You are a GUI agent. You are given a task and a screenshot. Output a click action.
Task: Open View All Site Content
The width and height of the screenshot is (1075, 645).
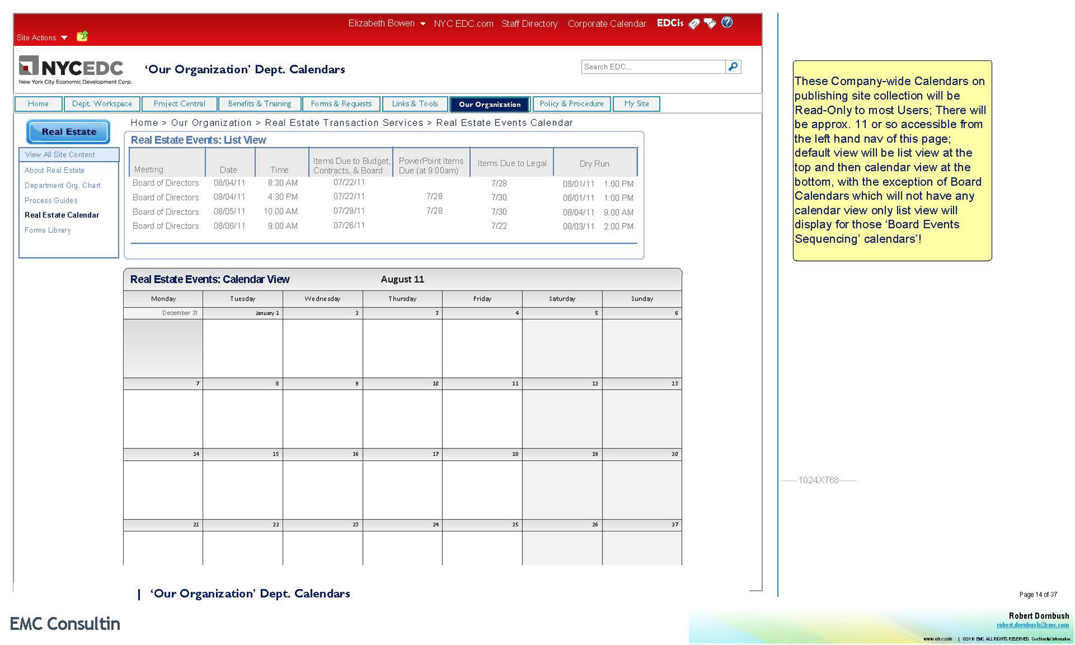60,155
